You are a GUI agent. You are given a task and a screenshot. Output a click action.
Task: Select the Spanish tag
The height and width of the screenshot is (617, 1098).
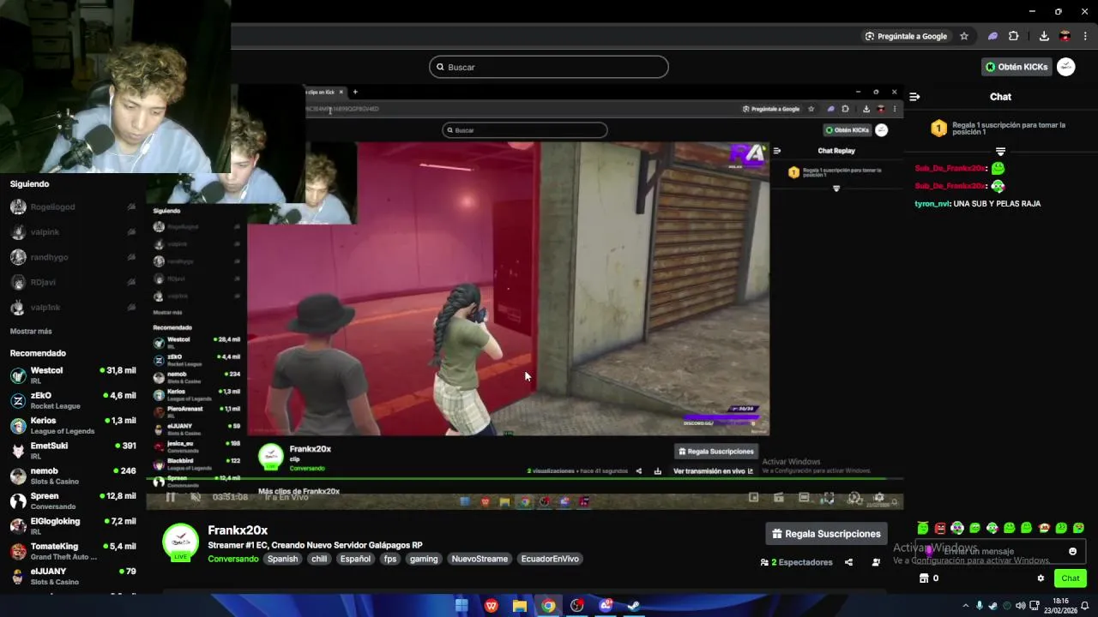point(282,559)
